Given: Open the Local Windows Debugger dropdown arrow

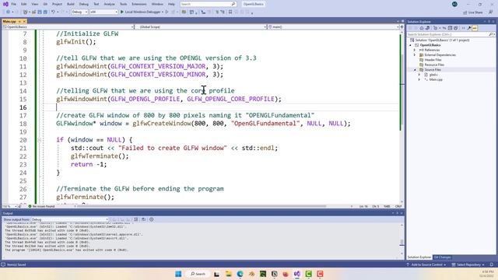Looking at the screenshot, I should click(163, 12).
